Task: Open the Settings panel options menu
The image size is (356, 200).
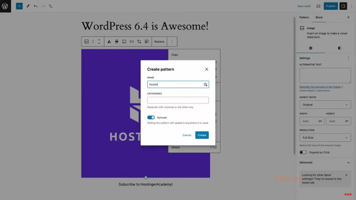Action: [x=348, y=58]
